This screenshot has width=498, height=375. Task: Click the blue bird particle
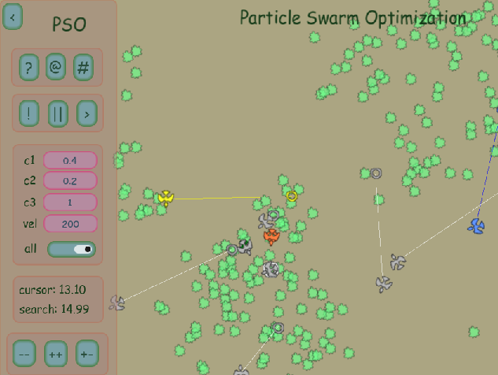[x=476, y=226]
